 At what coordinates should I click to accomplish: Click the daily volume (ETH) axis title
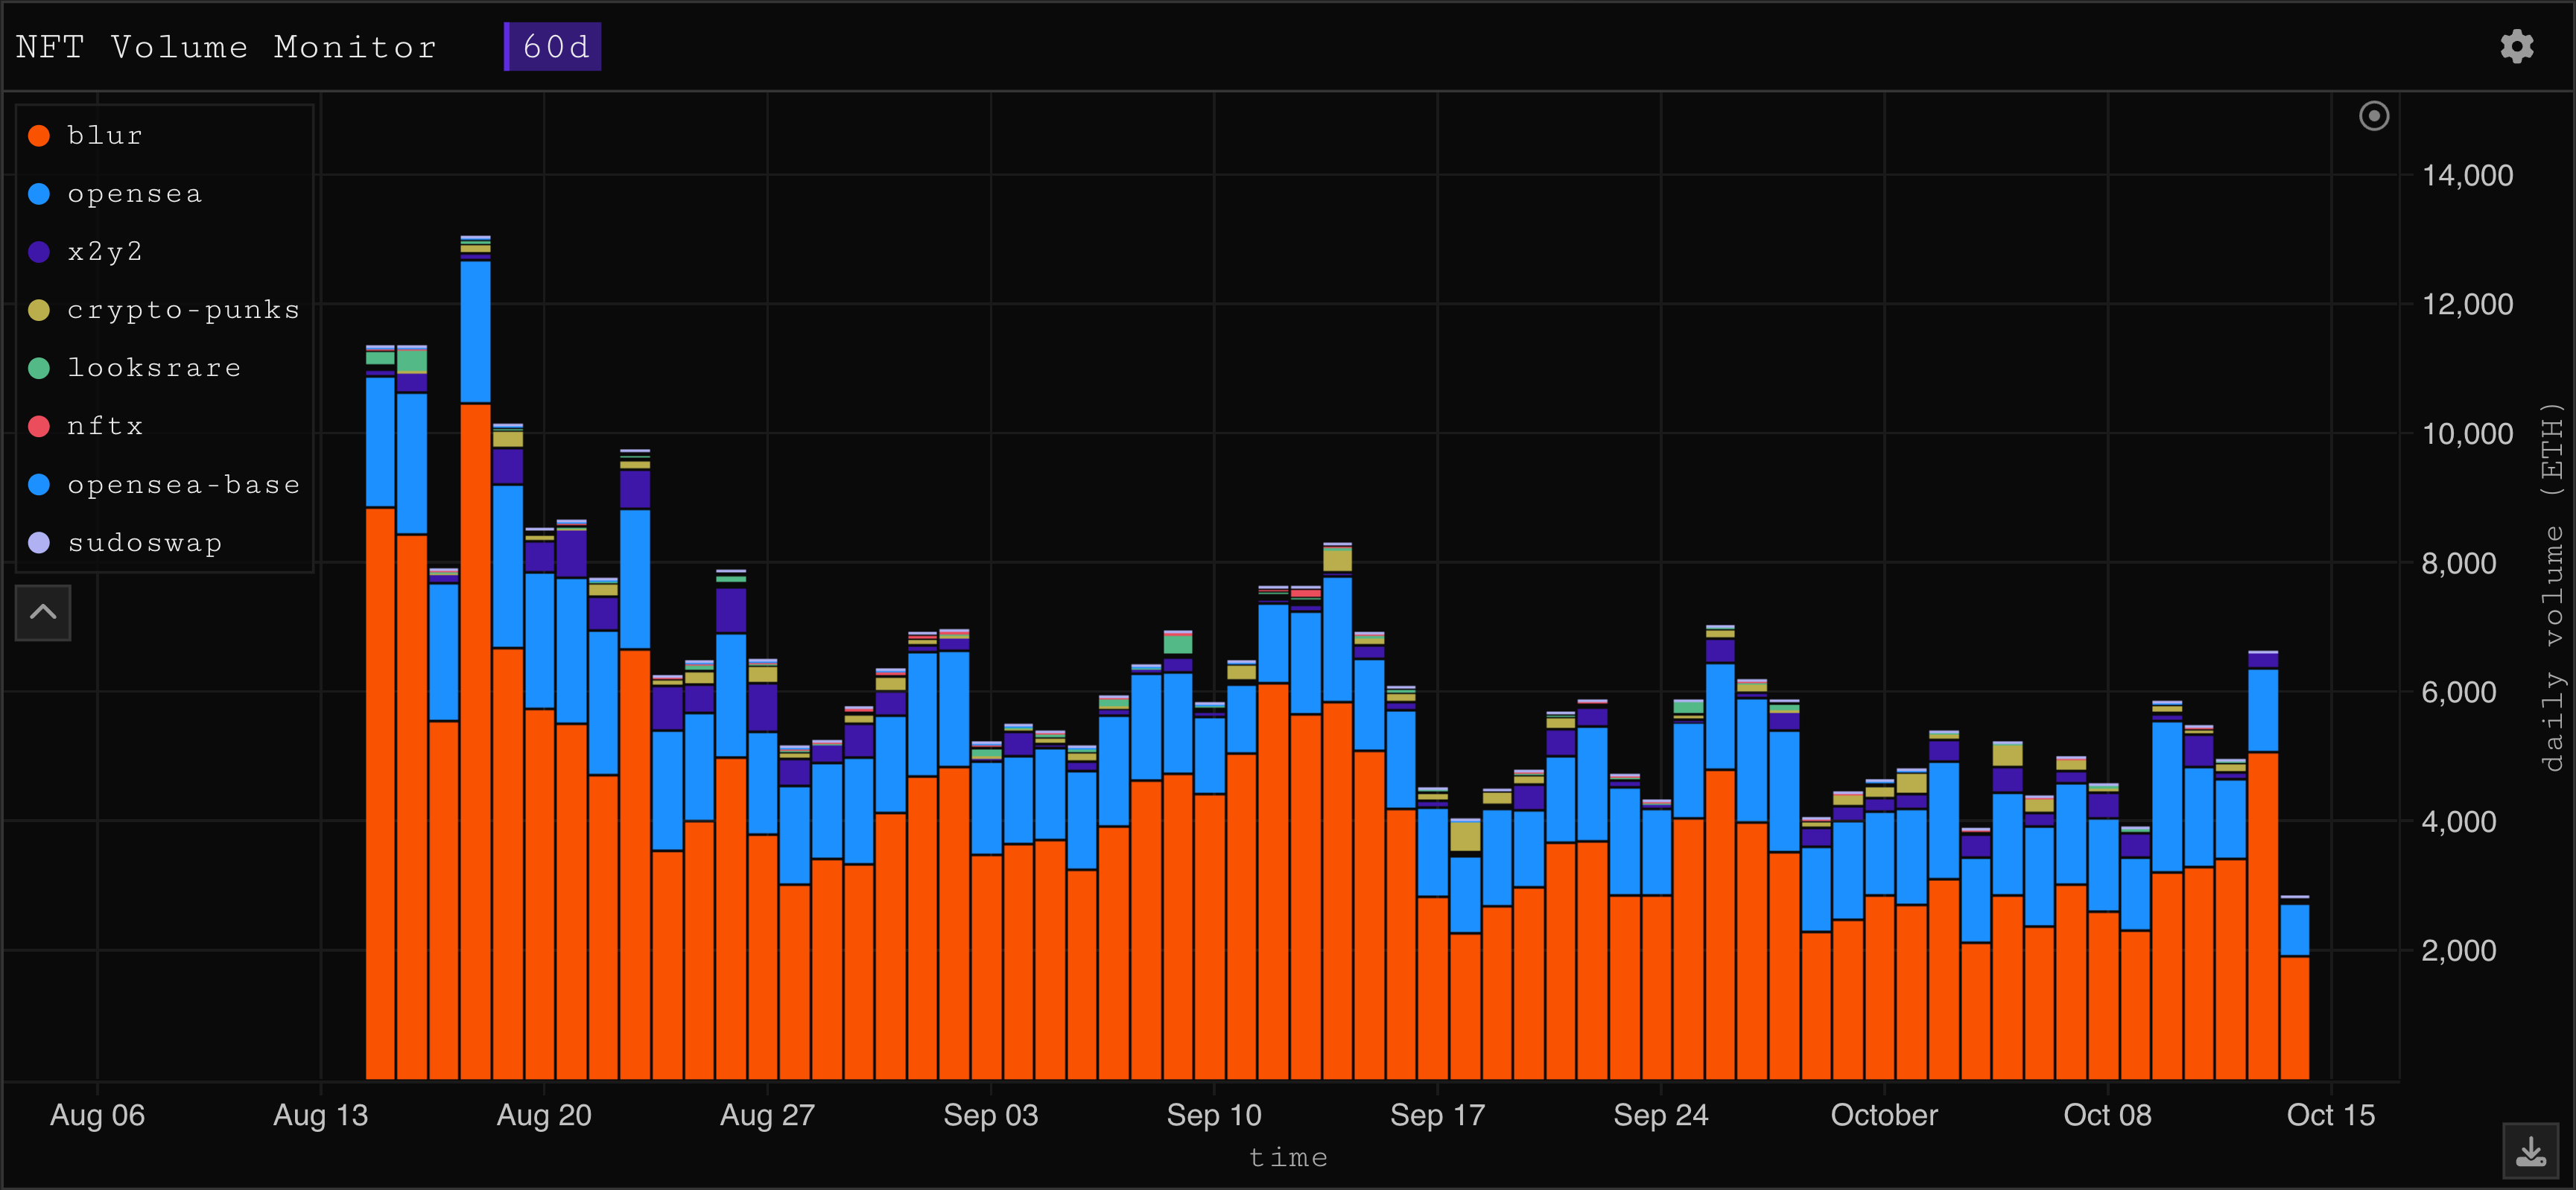tap(2551, 587)
